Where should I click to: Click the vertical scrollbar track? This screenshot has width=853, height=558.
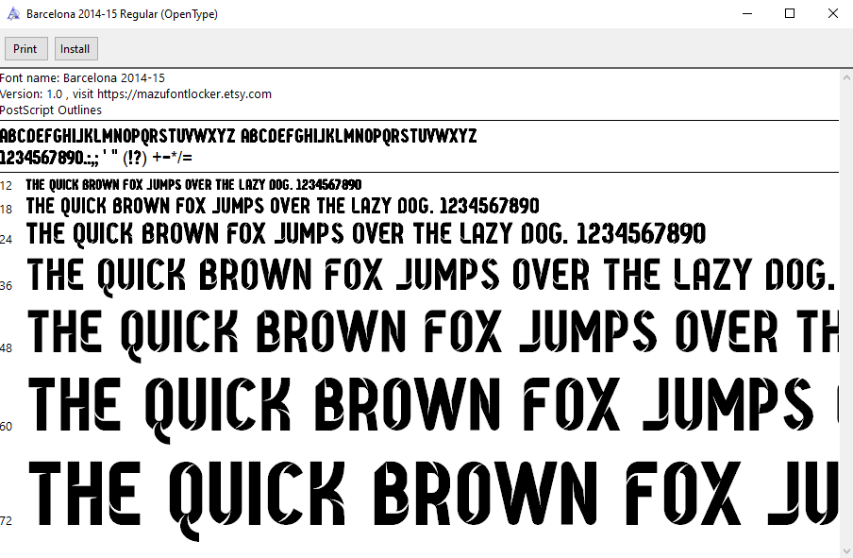click(x=845, y=312)
